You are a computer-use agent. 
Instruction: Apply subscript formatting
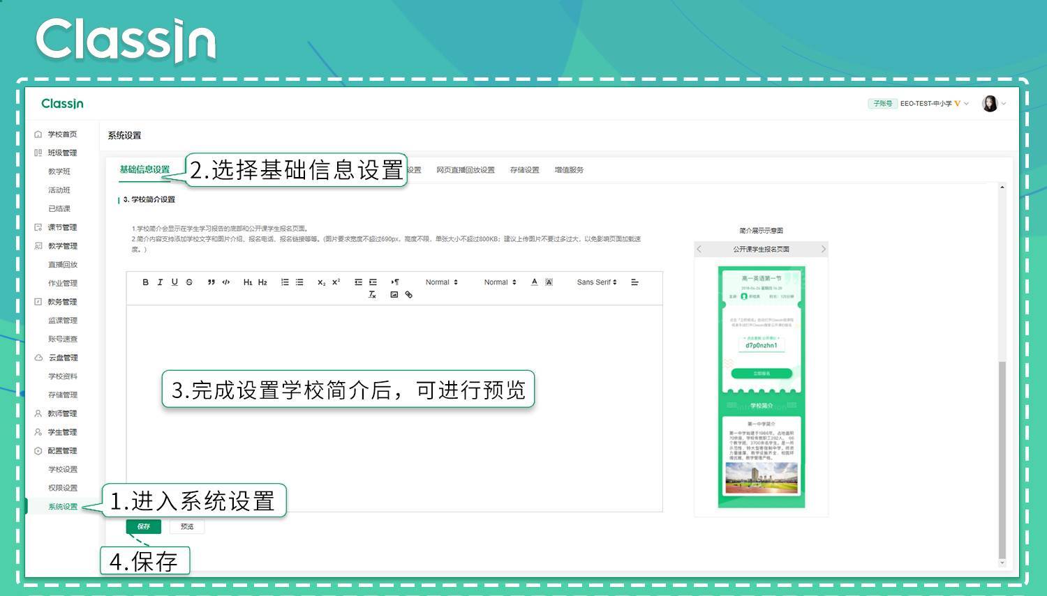321,282
